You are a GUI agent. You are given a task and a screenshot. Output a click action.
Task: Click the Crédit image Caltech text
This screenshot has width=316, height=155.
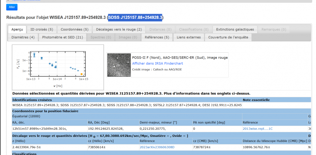click(x=157, y=70)
